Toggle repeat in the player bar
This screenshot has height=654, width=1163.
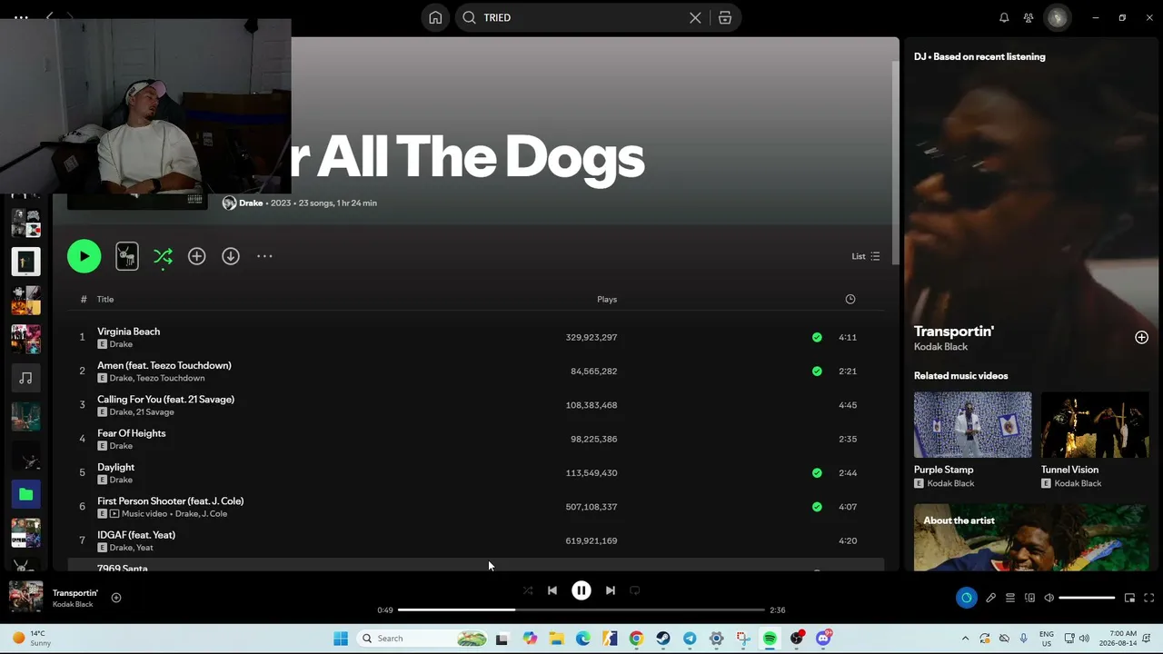pos(635,590)
